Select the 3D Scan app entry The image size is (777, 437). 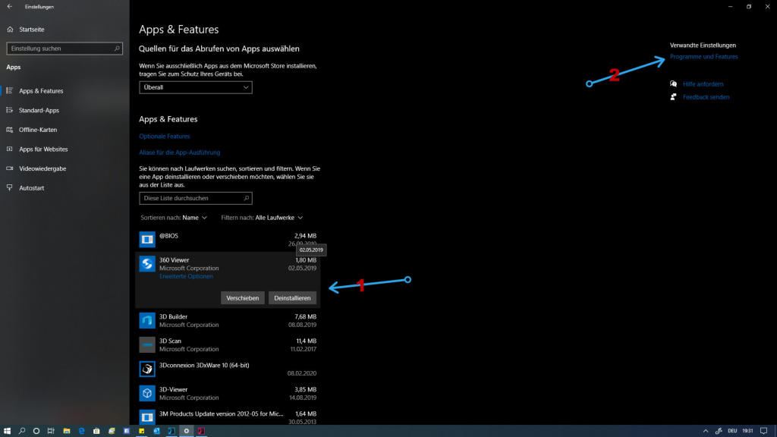tap(228, 345)
